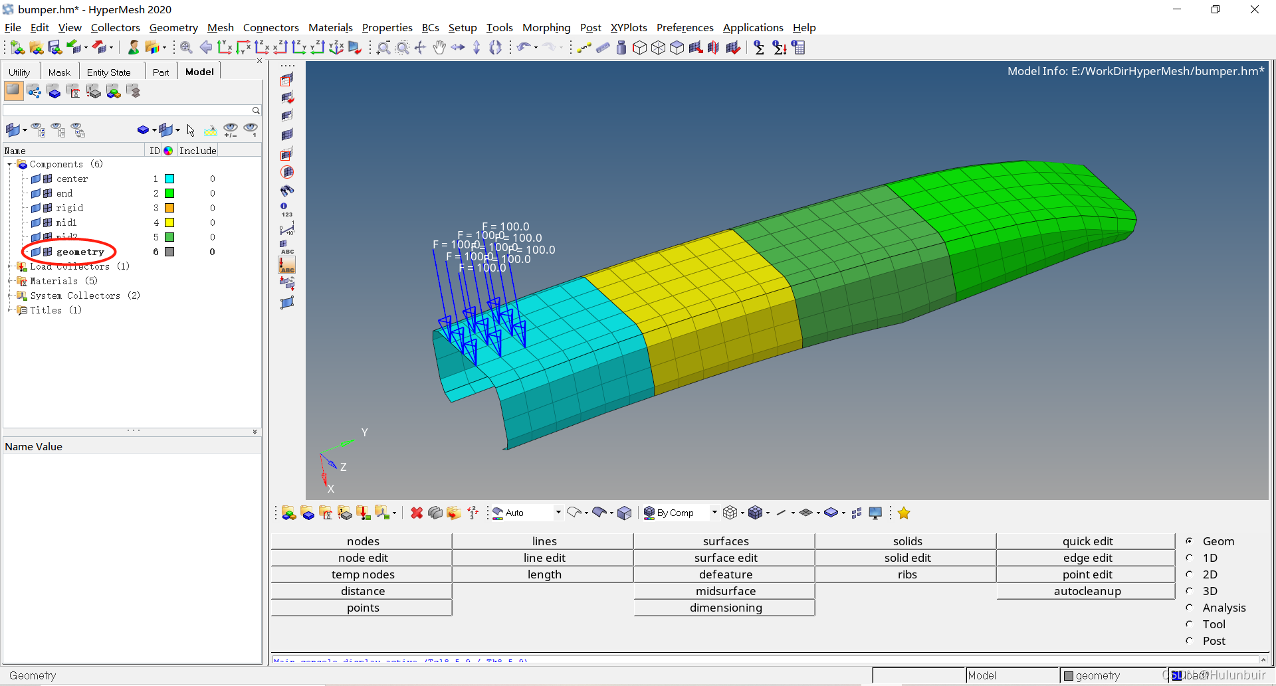Screen dimensions: 1276x686
Task: Select the circle zoom icon
Action: [402, 48]
